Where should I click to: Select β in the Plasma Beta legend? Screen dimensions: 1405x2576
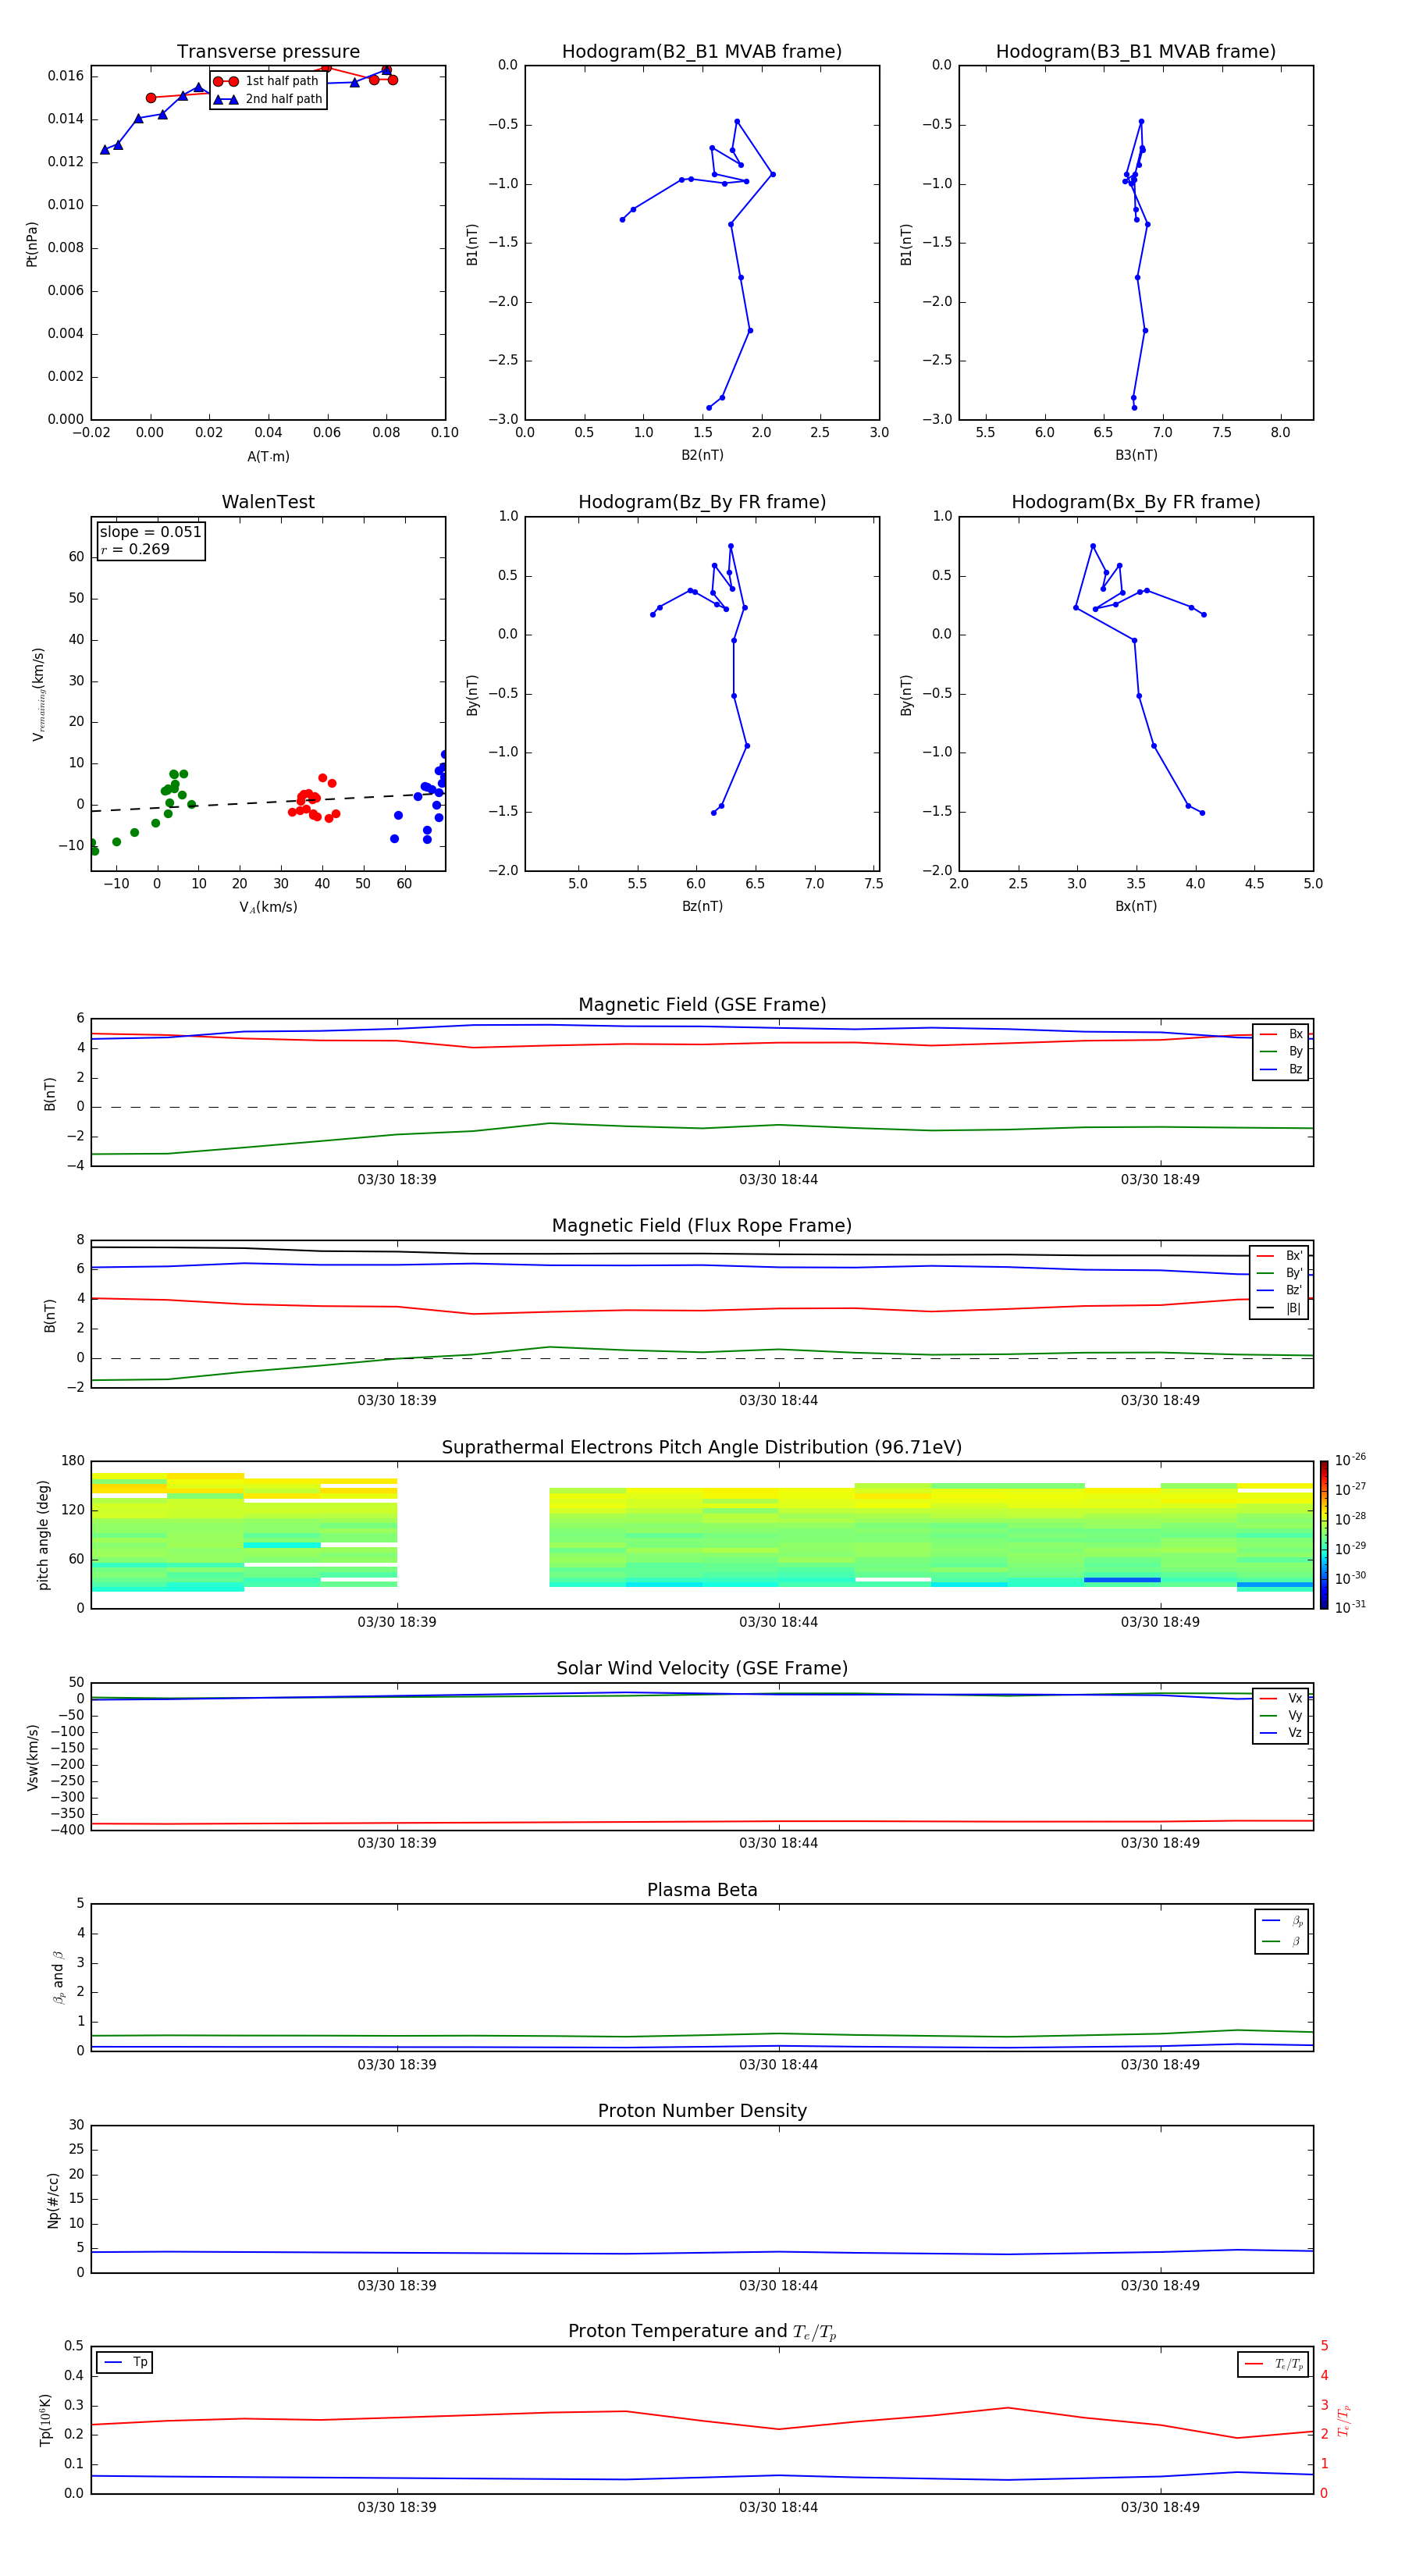coord(1283,1941)
